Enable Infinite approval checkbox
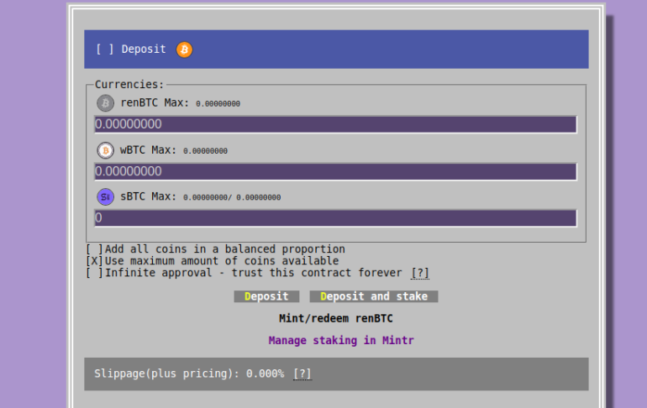Screen dimensions: 647x408 pyautogui.click(x=95, y=273)
